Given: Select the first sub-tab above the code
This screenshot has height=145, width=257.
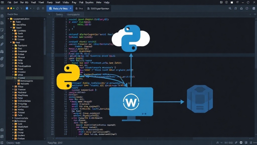Looking at the screenshot, I should (x=59, y=14).
